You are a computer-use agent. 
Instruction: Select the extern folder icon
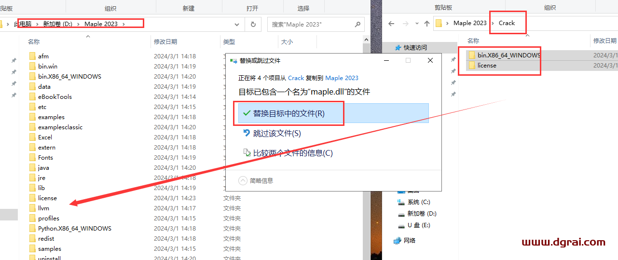pos(32,147)
